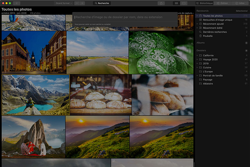Viewport: 250px width, 167px height.
Task: Open the Grand format size dropdown
Action: [63, 3]
